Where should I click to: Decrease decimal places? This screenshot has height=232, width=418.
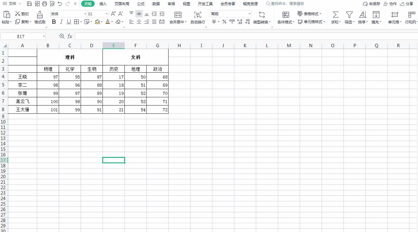(247, 22)
